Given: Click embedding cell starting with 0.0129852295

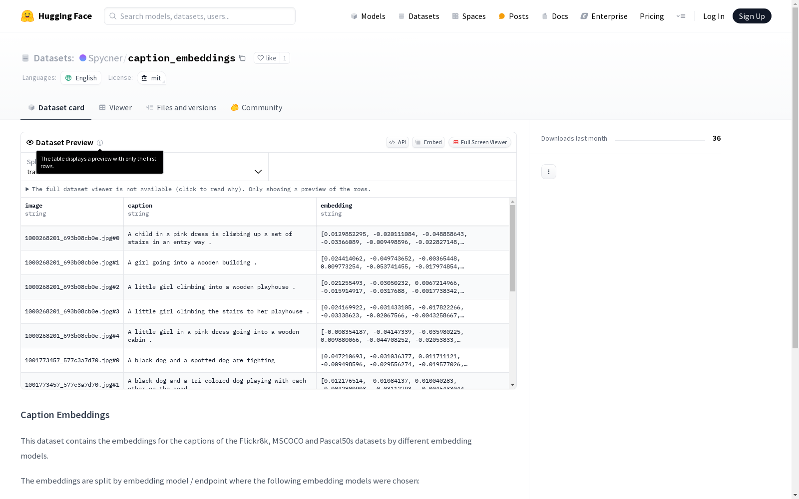Looking at the screenshot, I should pyautogui.click(x=413, y=238).
